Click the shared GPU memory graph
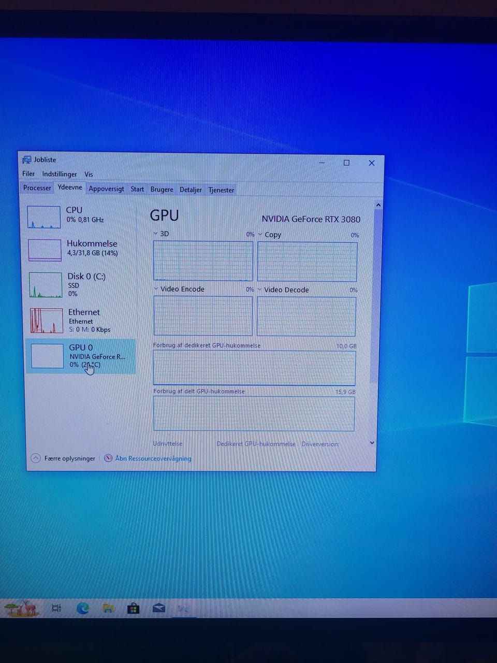This screenshot has width=497, height=663. pos(254,414)
